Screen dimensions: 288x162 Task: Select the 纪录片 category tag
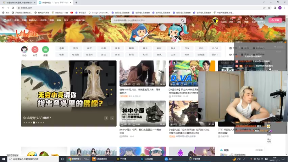[89, 55]
